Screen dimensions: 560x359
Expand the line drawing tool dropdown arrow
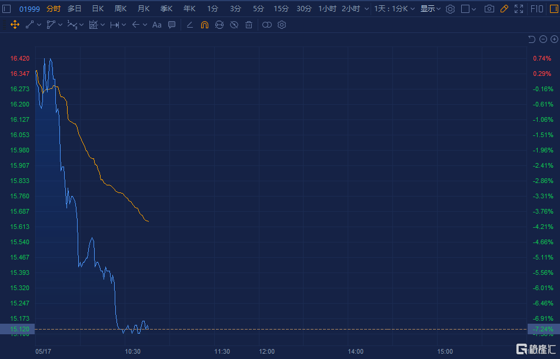[x=39, y=25]
